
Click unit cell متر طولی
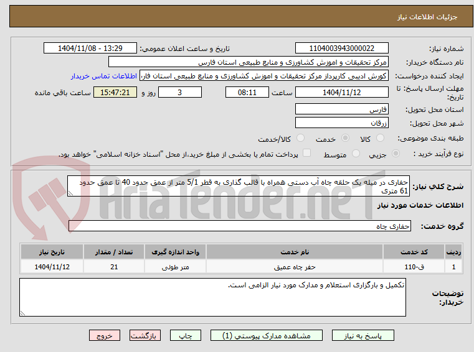pyautogui.click(x=175, y=267)
